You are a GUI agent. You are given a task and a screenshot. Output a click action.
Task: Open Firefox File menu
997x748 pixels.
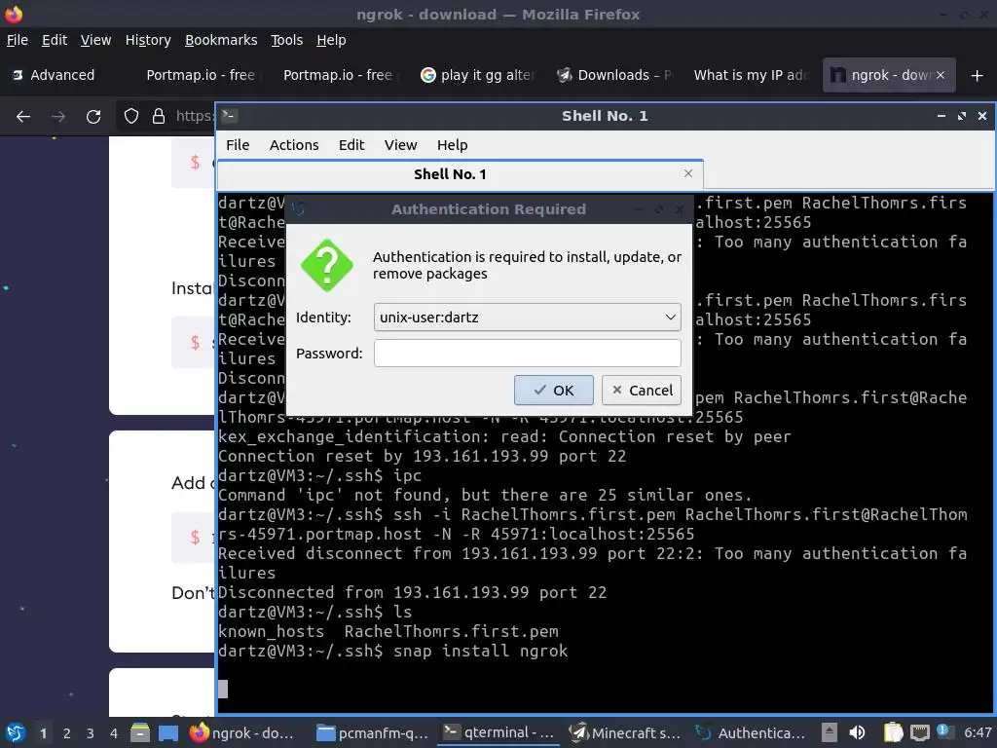18,40
